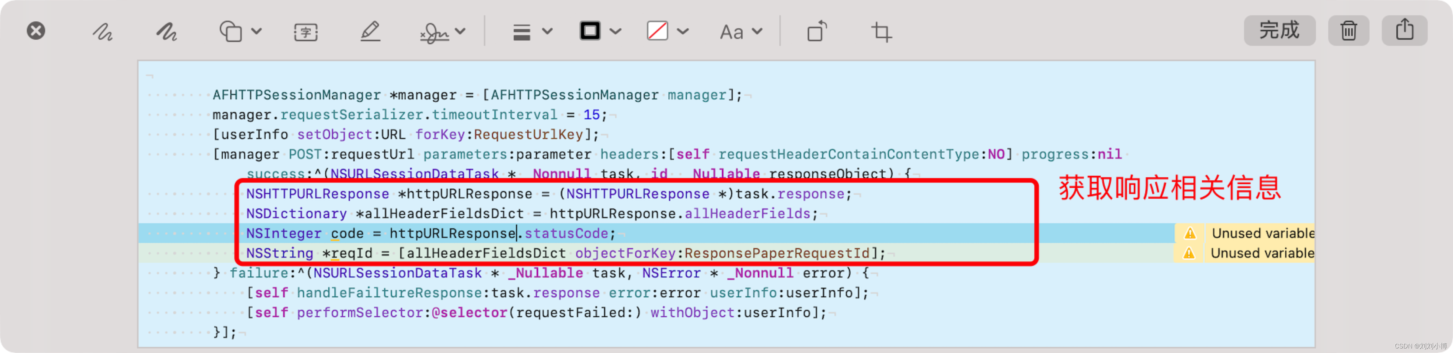Click 'allHeaderFields' property in code
1453x353 pixels.
[748, 214]
